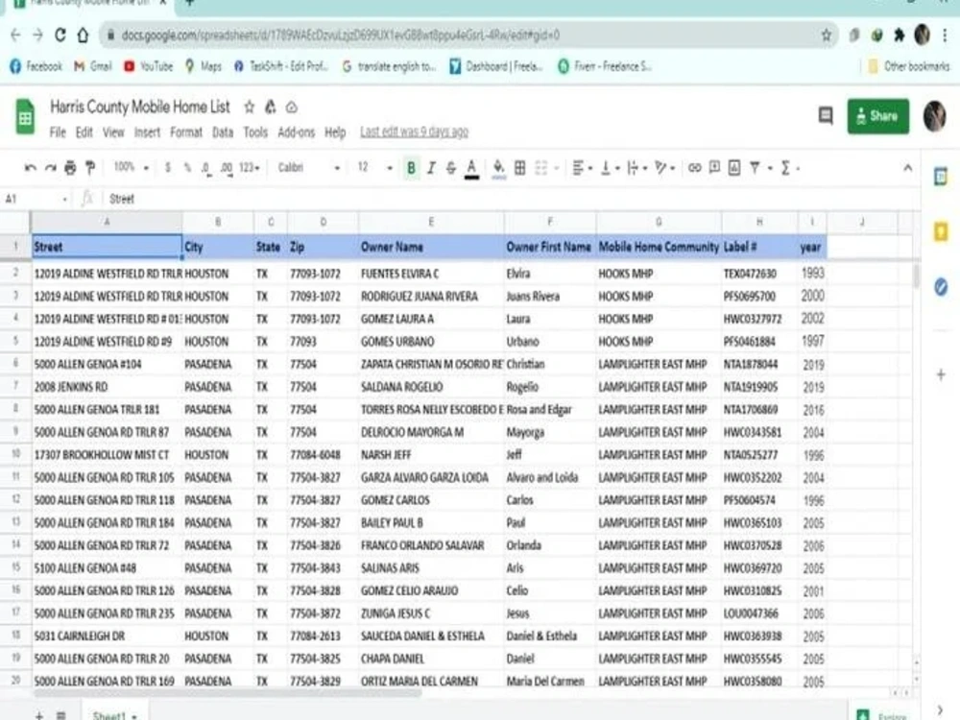Open Tasks in the side panel

tap(941, 286)
